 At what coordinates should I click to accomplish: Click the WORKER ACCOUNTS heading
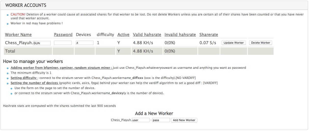pos(26,5)
